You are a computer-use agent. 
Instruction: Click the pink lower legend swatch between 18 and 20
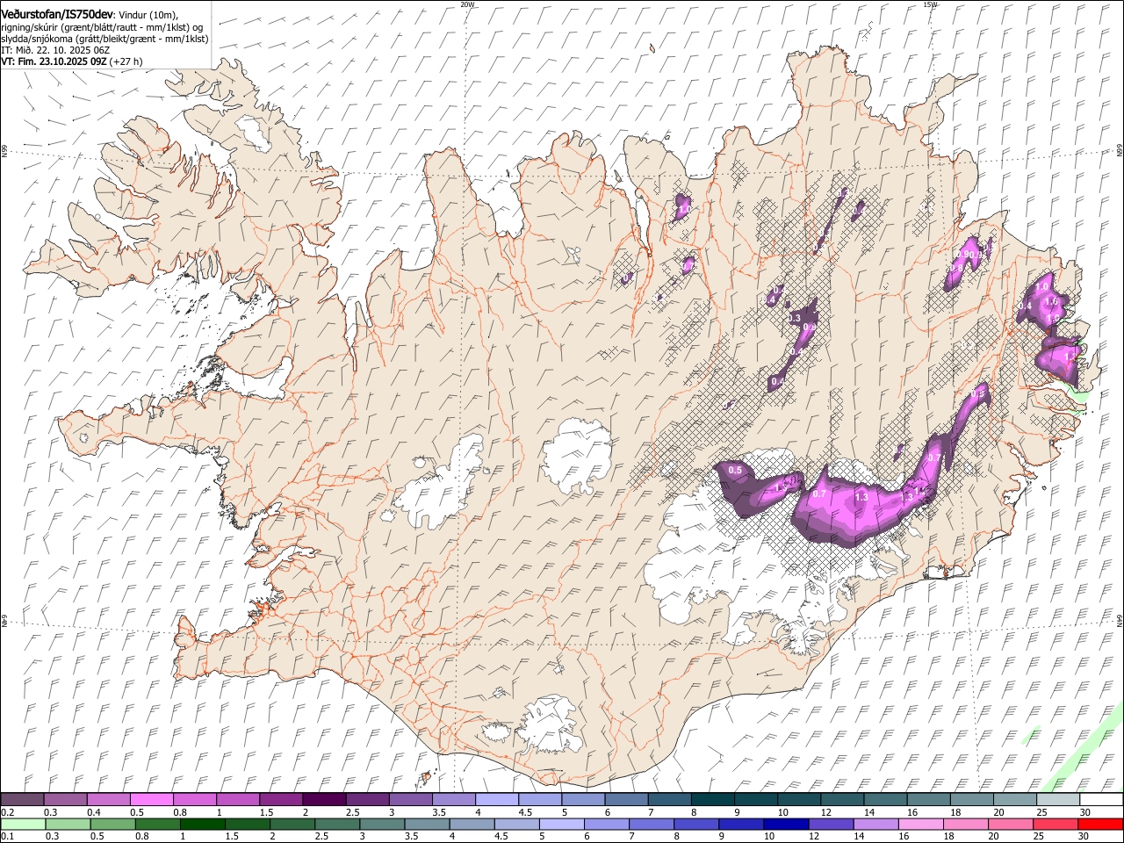tap(965, 824)
